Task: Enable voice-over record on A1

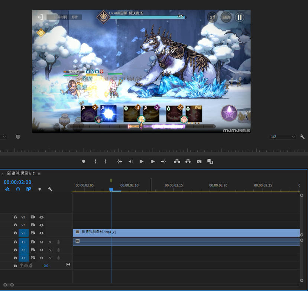Action: click(58, 242)
